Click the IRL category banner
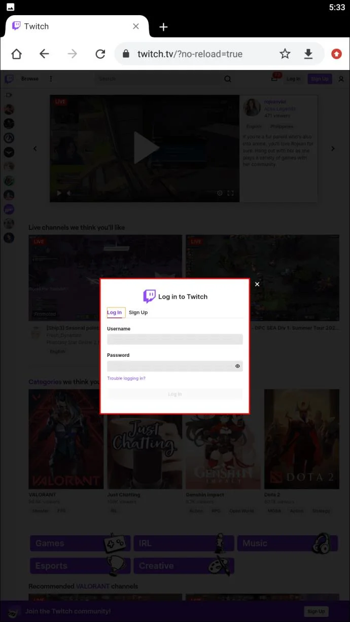This screenshot has width=350, height=622. point(184,543)
